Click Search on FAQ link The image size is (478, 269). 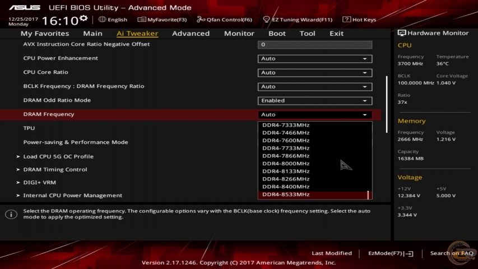451,253
